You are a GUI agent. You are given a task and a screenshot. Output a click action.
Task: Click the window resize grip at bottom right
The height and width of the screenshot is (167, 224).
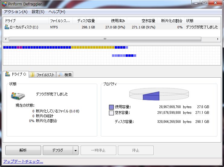point(220,163)
